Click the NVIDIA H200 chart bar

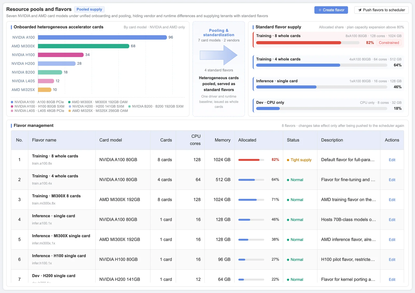pos(57,64)
